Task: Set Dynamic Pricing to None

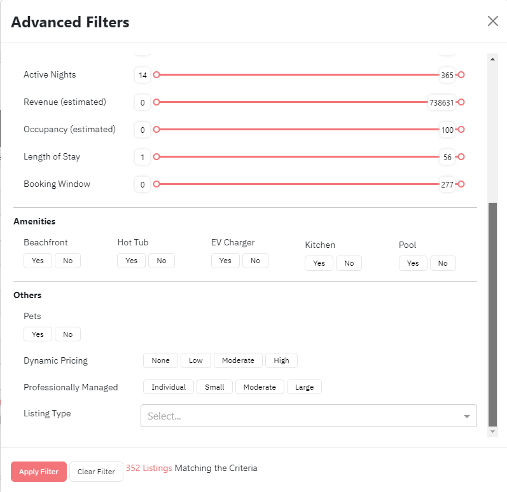Action: point(160,360)
